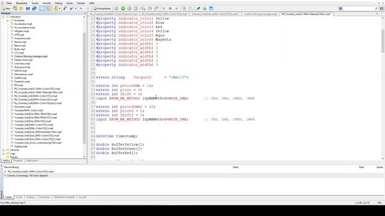Toggle the Toolbox panel toolbar button
Viewport: 385px width, 216px height.
(x=49, y=8)
